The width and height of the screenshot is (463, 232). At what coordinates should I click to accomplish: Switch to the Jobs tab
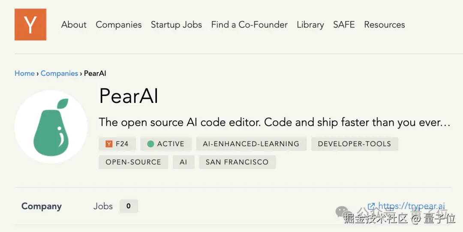(x=103, y=206)
